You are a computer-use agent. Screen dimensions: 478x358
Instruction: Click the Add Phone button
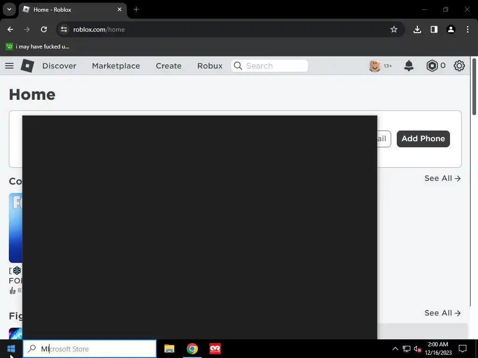(x=423, y=139)
